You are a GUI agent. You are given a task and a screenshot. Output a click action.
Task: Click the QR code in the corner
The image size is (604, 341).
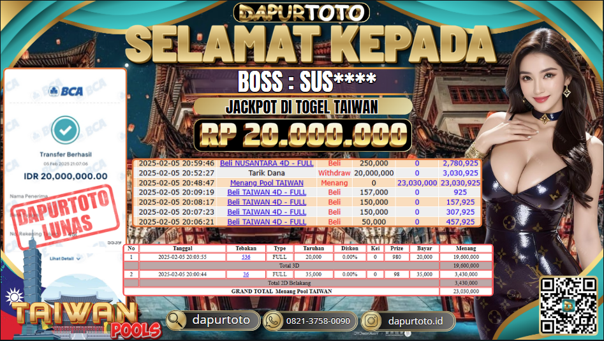pyautogui.click(x=568, y=305)
